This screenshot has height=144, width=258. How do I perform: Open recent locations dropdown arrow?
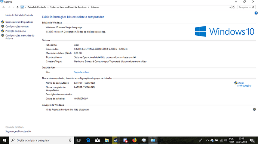[13, 7]
